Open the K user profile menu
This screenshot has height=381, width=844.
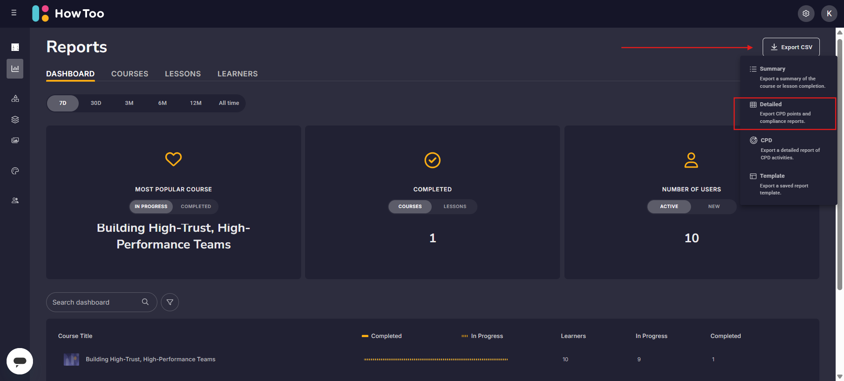pyautogui.click(x=829, y=14)
